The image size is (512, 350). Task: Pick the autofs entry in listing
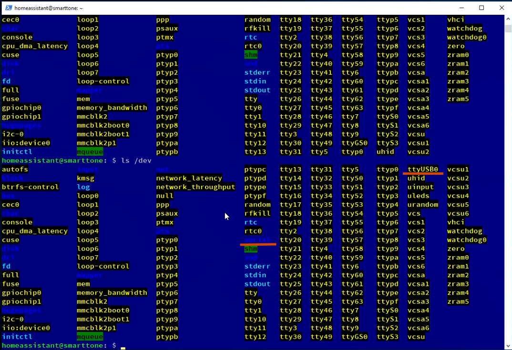[x=15, y=170]
